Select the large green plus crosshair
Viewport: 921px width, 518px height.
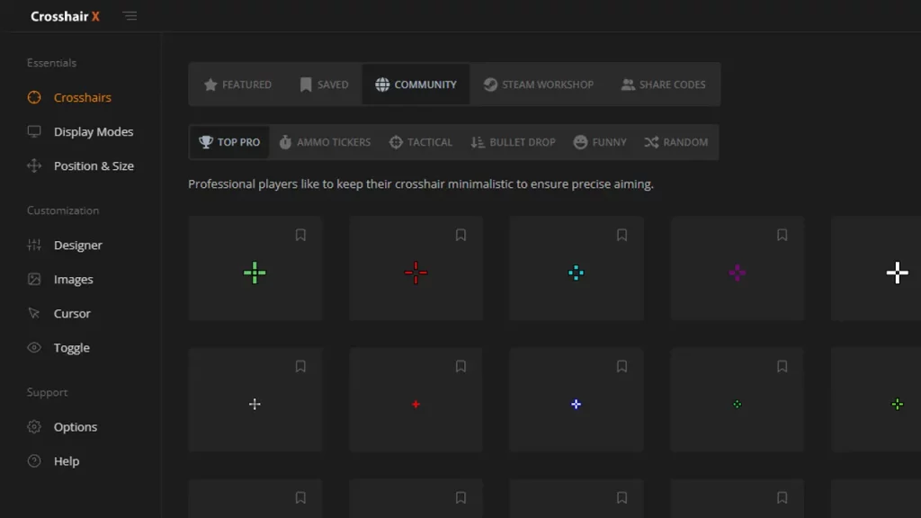click(255, 272)
